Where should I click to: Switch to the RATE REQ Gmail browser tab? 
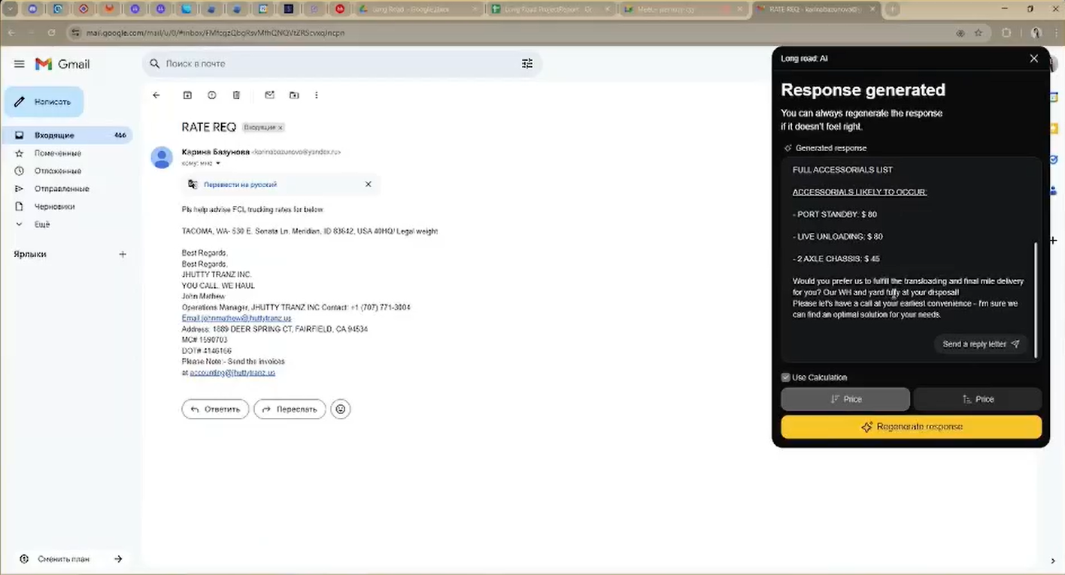pyautogui.click(x=816, y=10)
